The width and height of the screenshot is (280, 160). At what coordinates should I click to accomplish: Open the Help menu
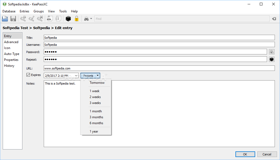click(74, 11)
